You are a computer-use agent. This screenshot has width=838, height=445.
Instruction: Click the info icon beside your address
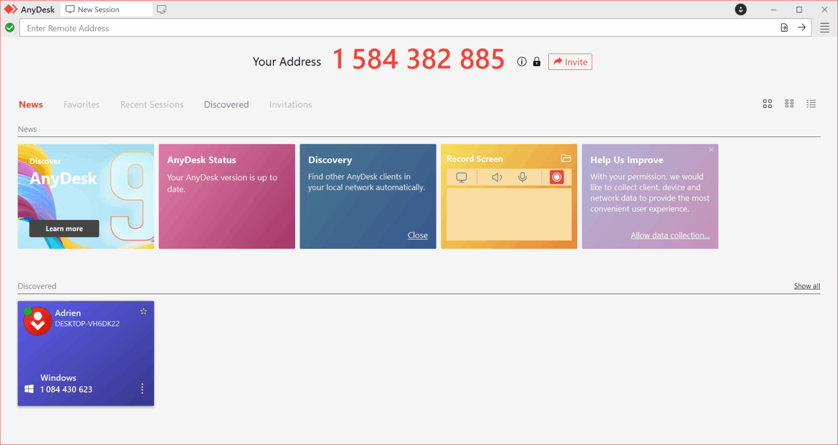coord(522,62)
